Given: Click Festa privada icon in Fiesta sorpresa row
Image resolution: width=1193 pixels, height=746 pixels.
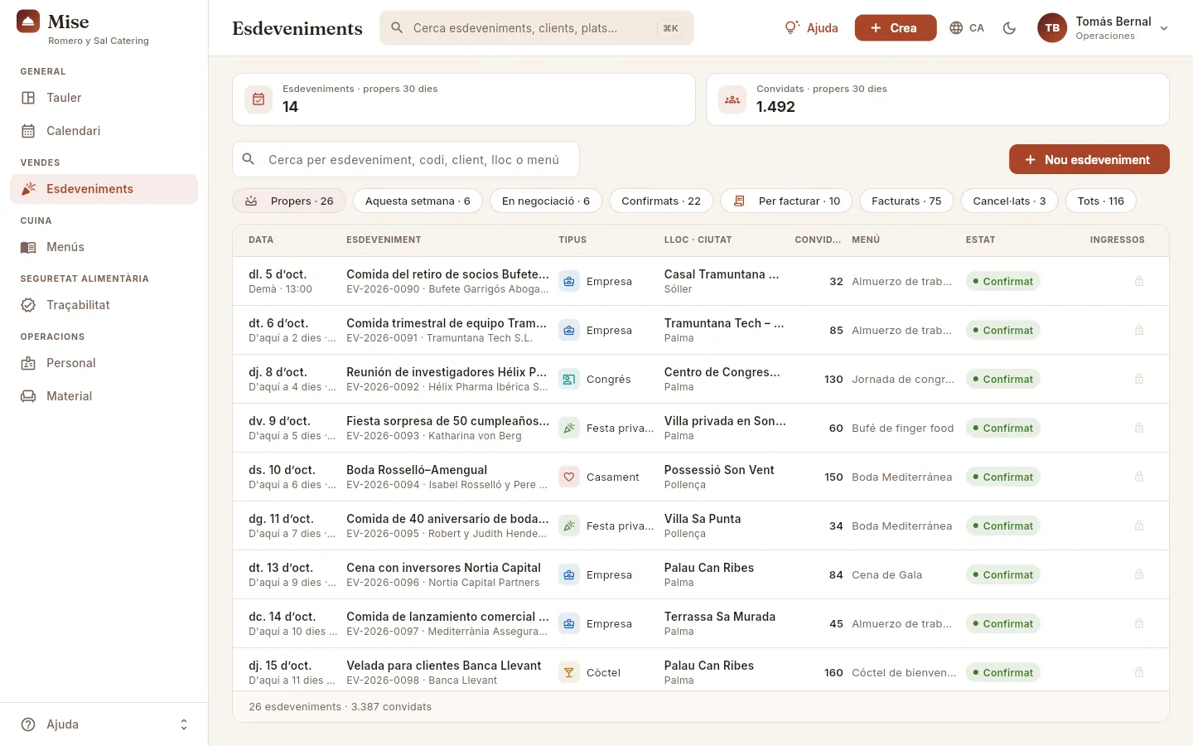Looking at the screenshot, I should [569, 428].
